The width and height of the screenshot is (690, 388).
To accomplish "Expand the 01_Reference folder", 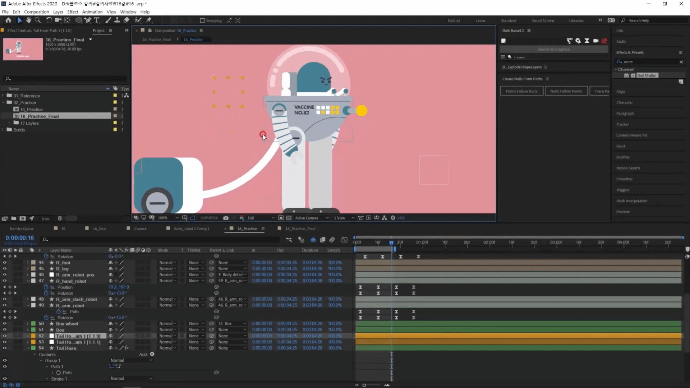I will click(3, 96).
